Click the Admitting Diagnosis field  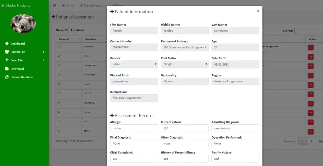click(235, 128)
